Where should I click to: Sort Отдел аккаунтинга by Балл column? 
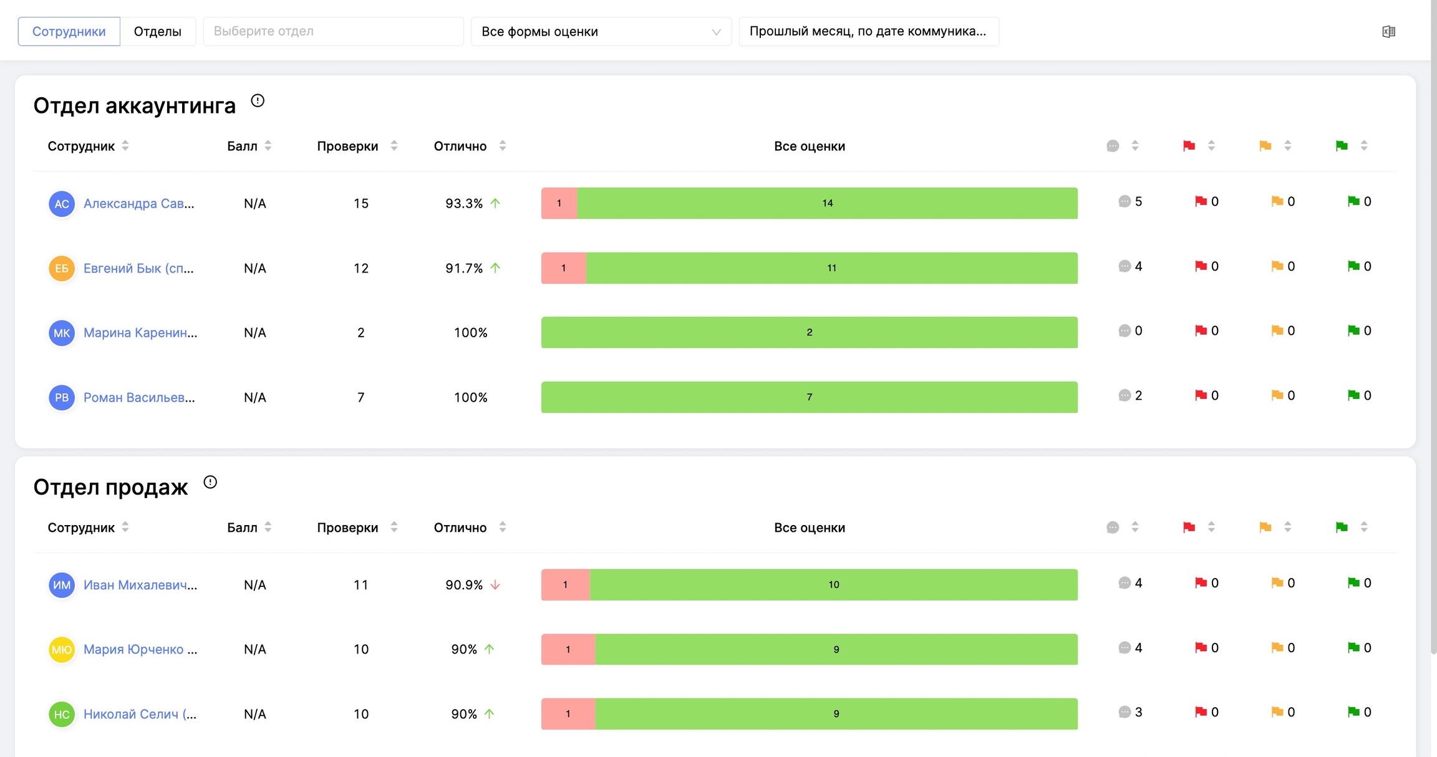pos(268,146)
